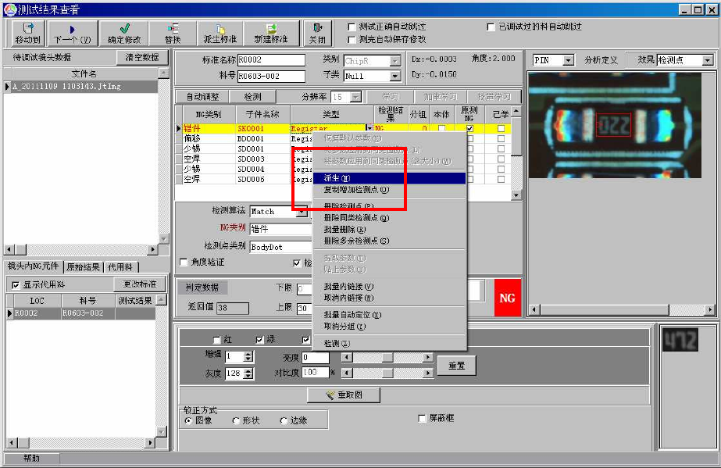This screenshot has width=721, height=468.
Task: Click the 分析定义 button
Action: click(601, 60)
